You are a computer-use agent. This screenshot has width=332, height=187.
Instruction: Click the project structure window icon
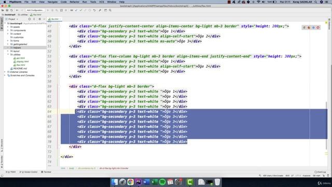(x=105, y=10)
